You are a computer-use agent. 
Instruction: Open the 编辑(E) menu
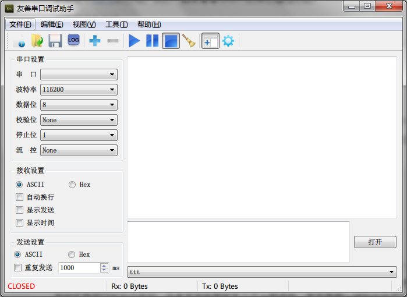click(52, 24)
